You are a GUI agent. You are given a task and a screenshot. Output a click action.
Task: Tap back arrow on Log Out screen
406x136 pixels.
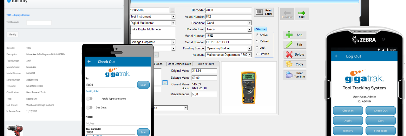pos(337,56)
